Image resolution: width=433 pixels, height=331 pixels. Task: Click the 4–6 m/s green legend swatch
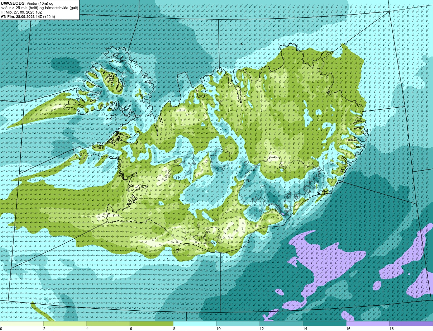tap(108, 324)
